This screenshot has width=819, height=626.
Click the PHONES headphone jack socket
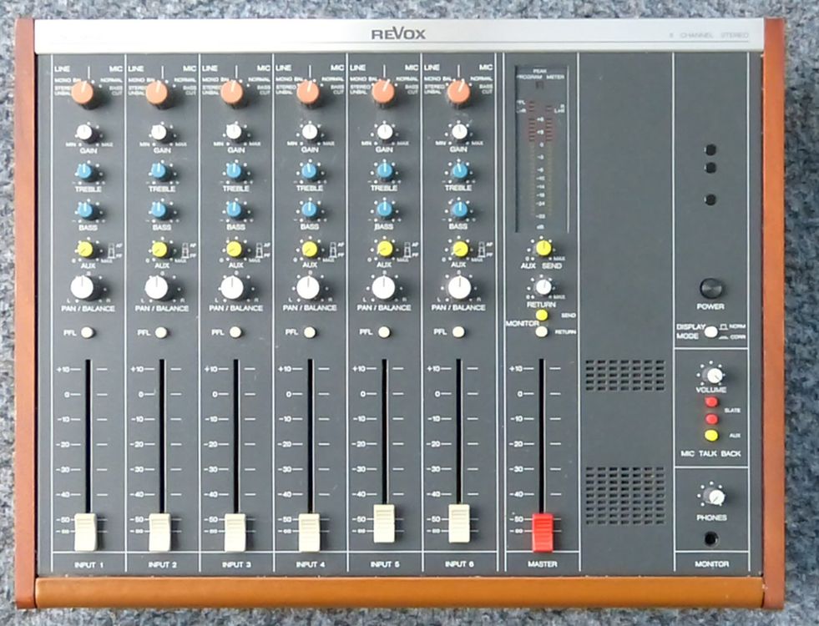point(710,538)
